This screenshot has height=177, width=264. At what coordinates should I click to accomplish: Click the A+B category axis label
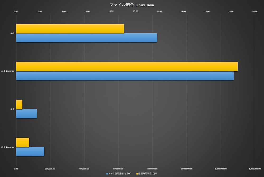pos(12,33)
